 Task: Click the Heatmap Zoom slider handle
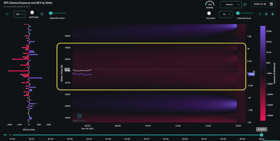(x=238, y=13)
